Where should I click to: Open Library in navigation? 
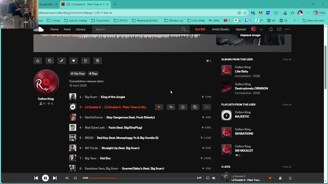(x=80, y=29)
